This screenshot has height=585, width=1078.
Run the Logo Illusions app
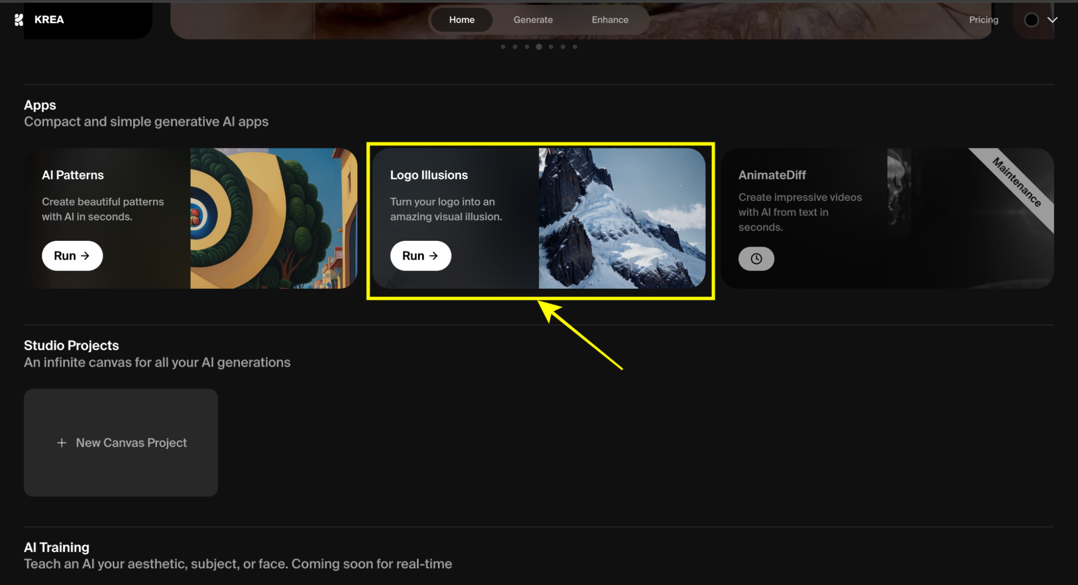421,256
